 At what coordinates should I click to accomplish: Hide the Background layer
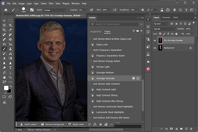[x=155, y=48]
